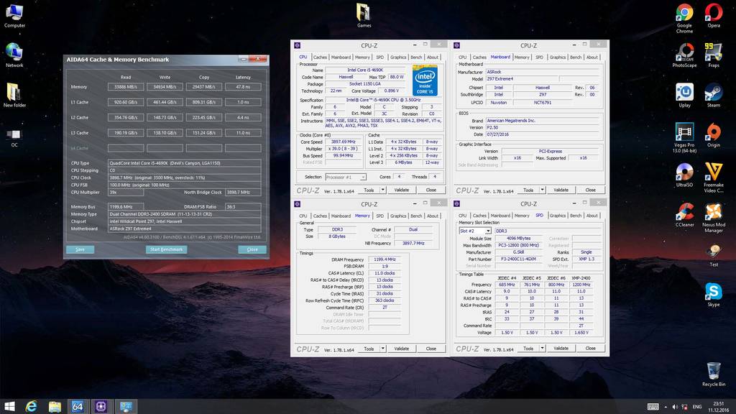Select the UltraISO desktop icon
Image resolution: width=736 pixels, height=414 pixels.
click(684, 175)
